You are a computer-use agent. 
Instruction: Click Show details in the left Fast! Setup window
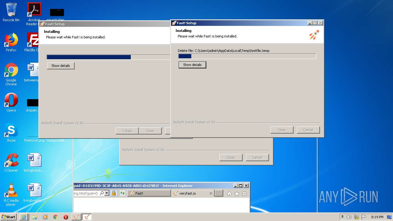[x=60, y=66]
